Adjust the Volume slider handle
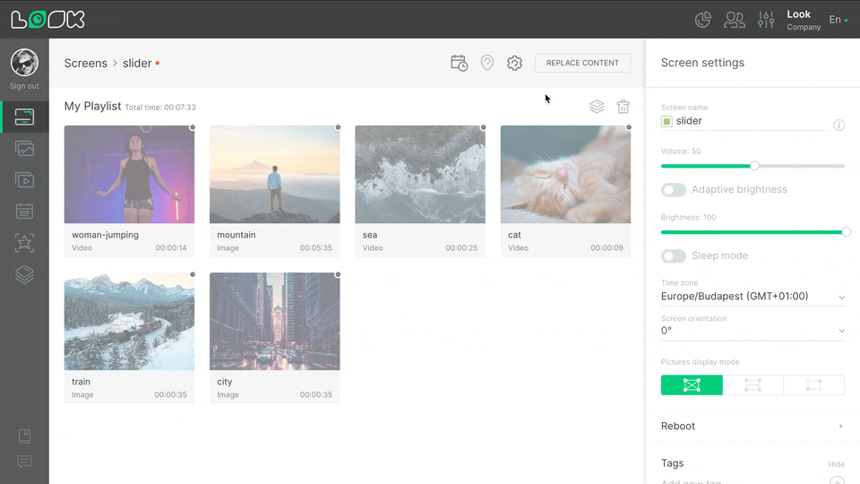Viewport: 860px width, 484px height. 754,166
